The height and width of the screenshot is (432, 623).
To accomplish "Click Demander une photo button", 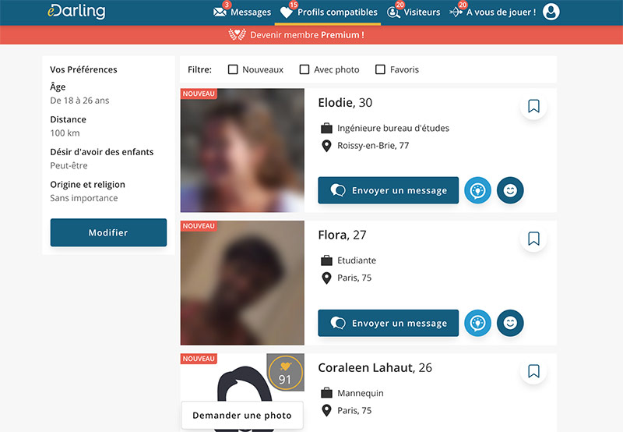I will [242, 416].
